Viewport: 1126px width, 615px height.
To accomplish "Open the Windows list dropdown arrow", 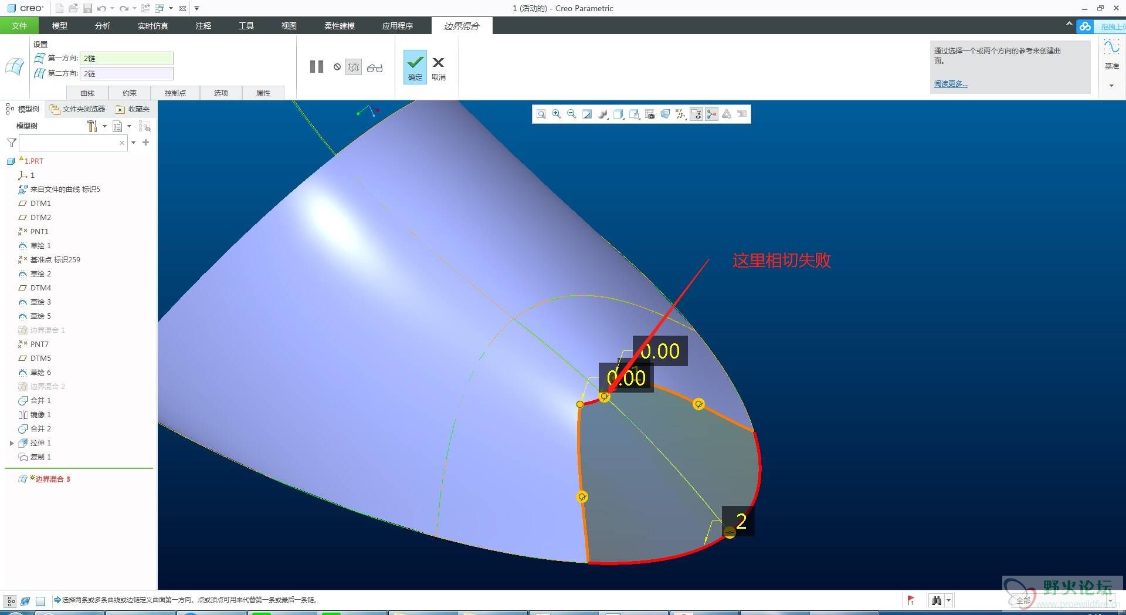I will click(x=171, y=8).
